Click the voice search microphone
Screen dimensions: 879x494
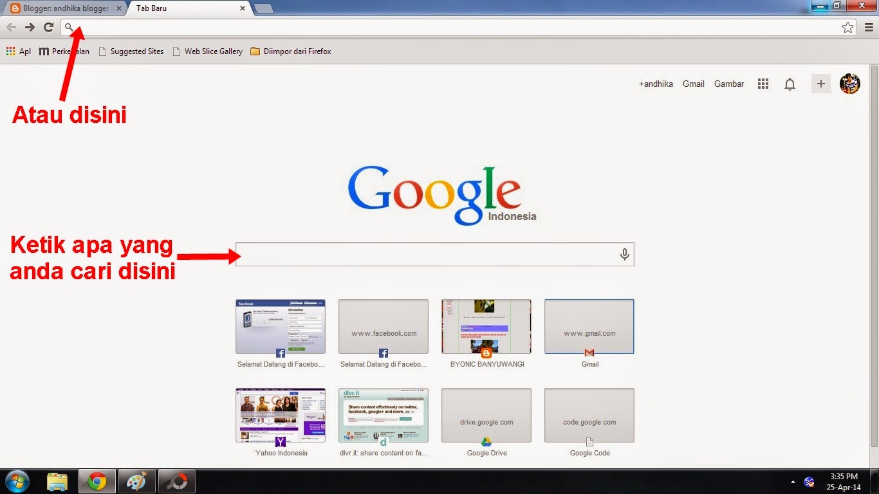[x=624, y=254]
